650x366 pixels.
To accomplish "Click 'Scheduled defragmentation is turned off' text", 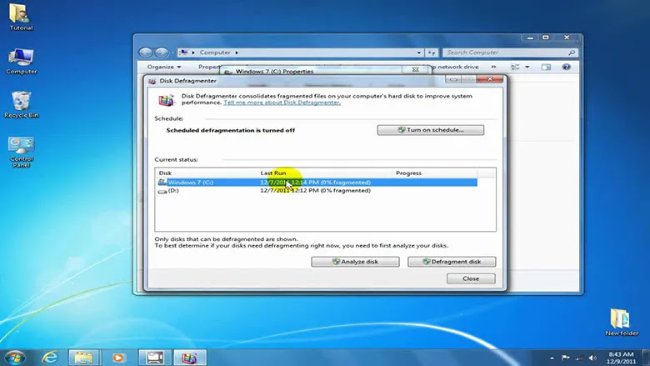I will pyautogui.click(x=231, y=130).
